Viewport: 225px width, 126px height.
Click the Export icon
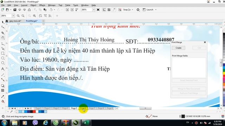coord(72,10)
